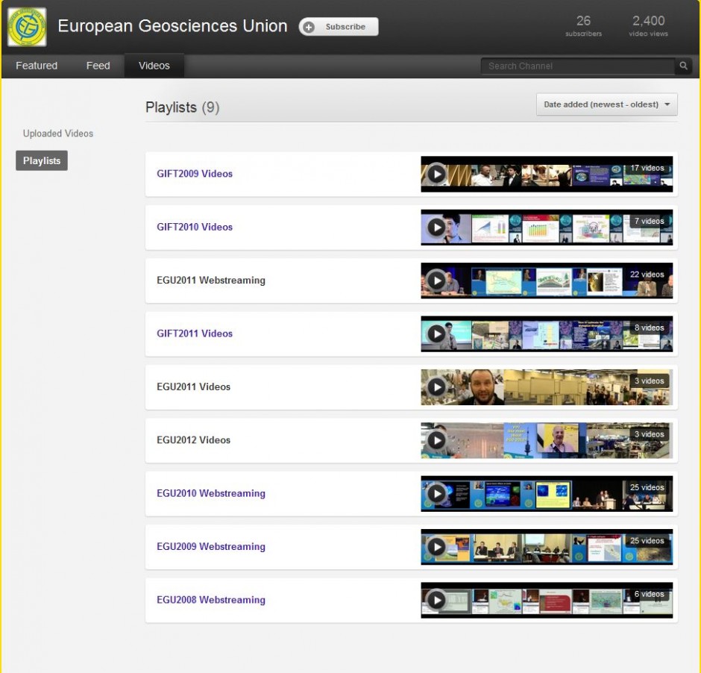The width and height of the screenshot is (701, 673).
Task: Click the 8 videos badge
Action: (649, 328)
